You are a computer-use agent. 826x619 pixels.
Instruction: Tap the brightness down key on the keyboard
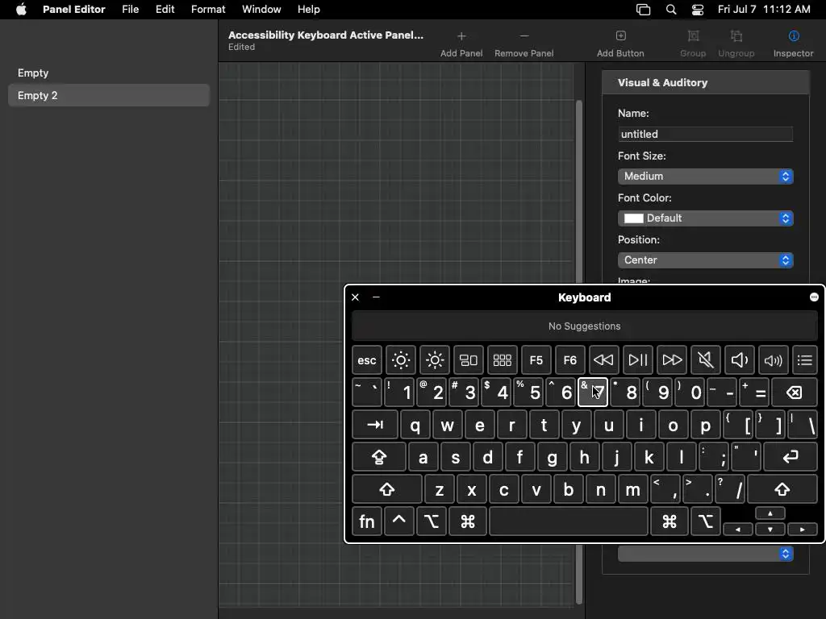[401, 360]
